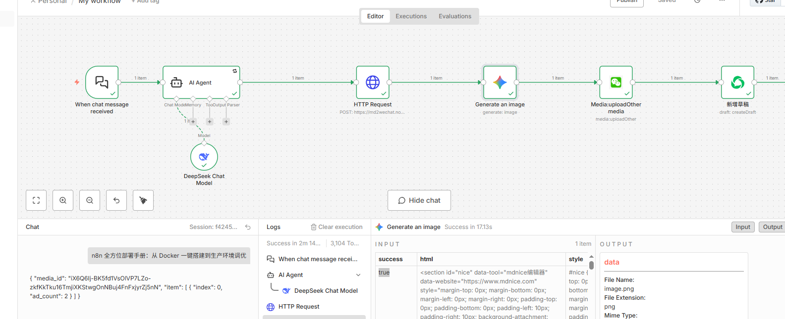Tidy up the workflow canvas nodes
This screenshot has width=785, height=319.
143,200
